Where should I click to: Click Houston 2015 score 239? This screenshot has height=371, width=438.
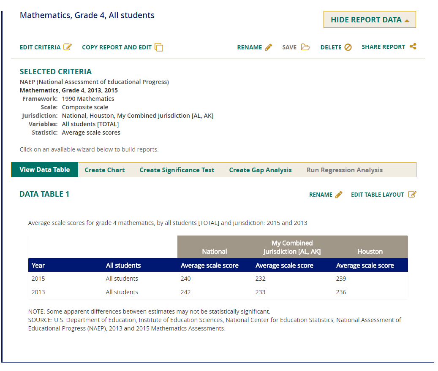click(341, 279)
